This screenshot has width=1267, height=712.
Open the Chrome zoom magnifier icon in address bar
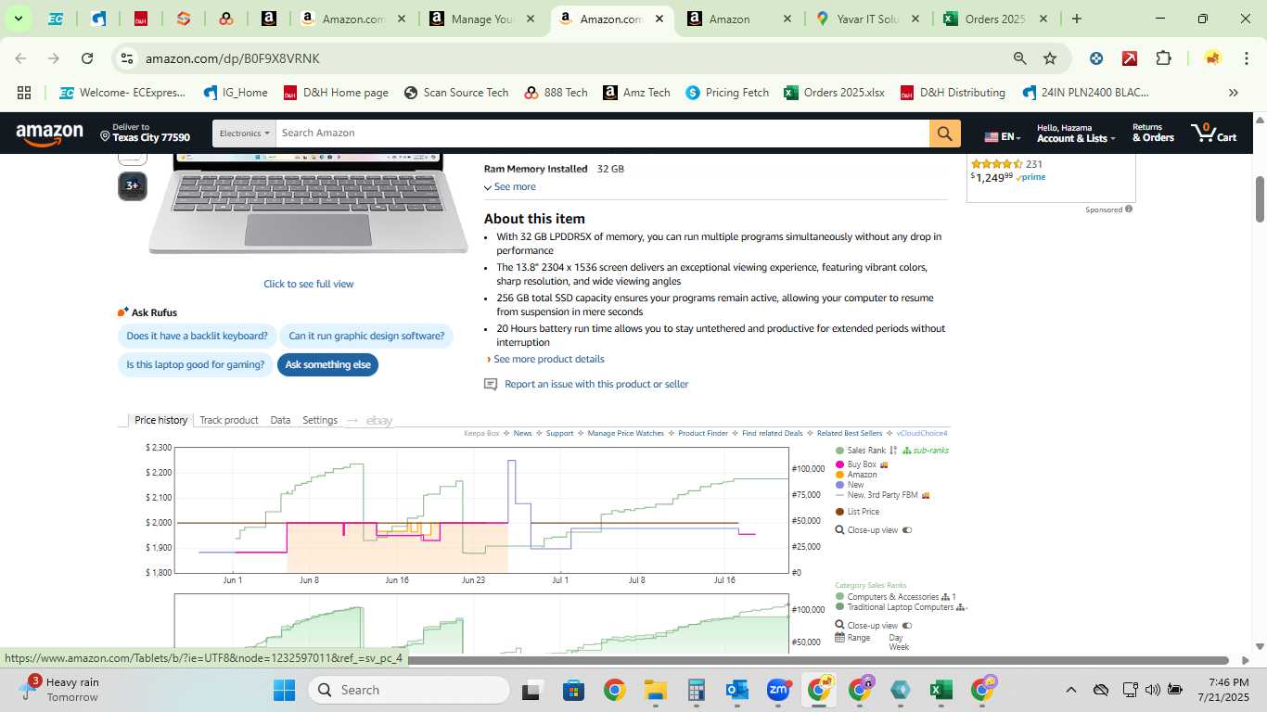[x=1019, y=58]
